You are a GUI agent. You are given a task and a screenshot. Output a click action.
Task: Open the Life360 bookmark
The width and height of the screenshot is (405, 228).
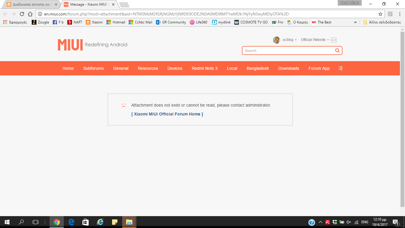(199, 22)
